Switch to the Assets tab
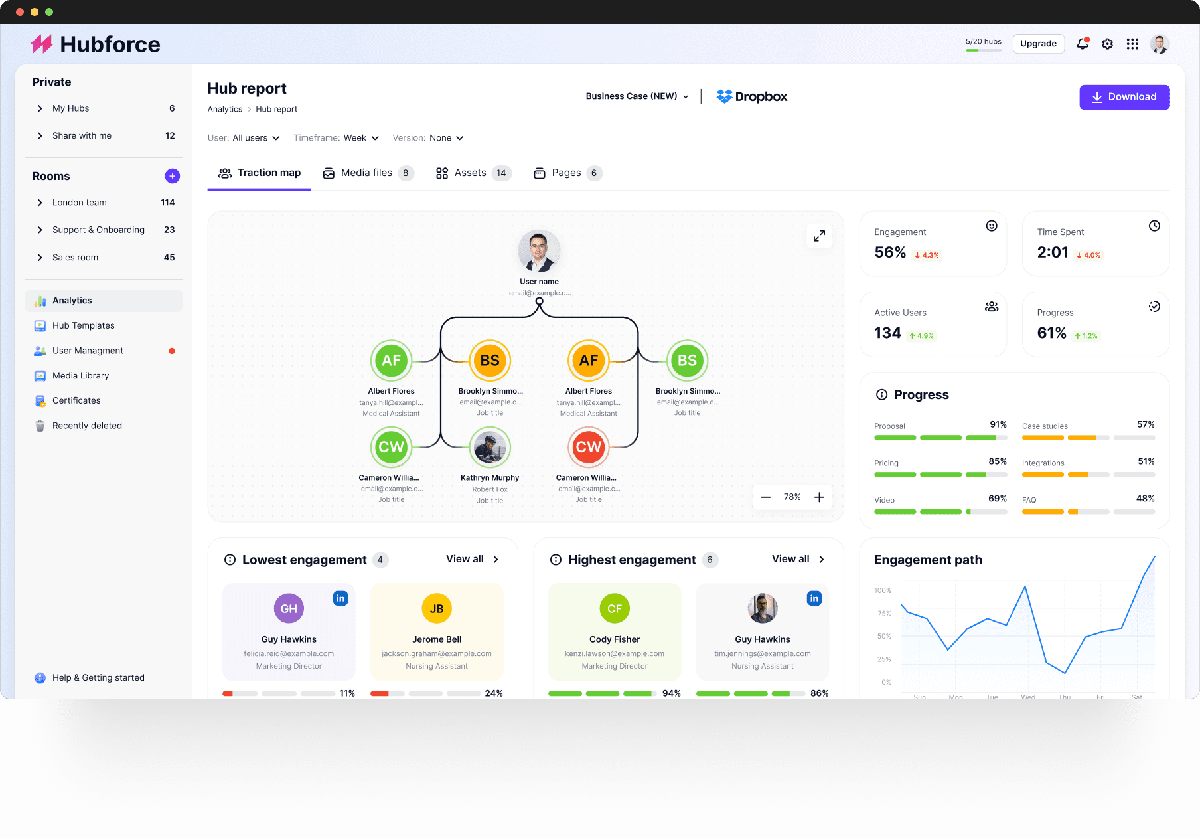The image size is (1200, 838). (x=472, y=173)
